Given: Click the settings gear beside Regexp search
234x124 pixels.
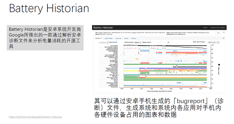Looking at the screenshot, I should pyautogui.click(x=168, y=42).
